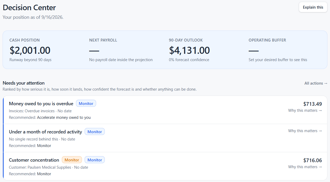Click the $2,001.00 cash position value
The width and height of the screenshot is (330, 182).
pos(30,50)
